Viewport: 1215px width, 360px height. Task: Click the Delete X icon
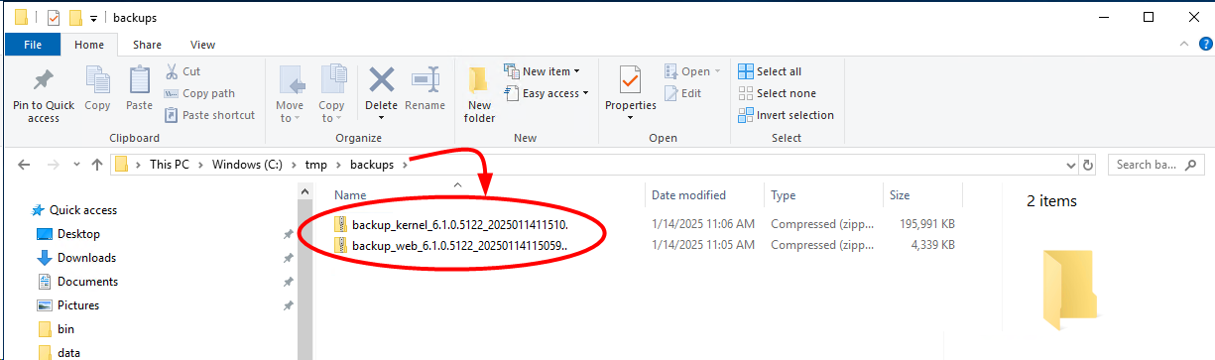[x=381, y=79]
